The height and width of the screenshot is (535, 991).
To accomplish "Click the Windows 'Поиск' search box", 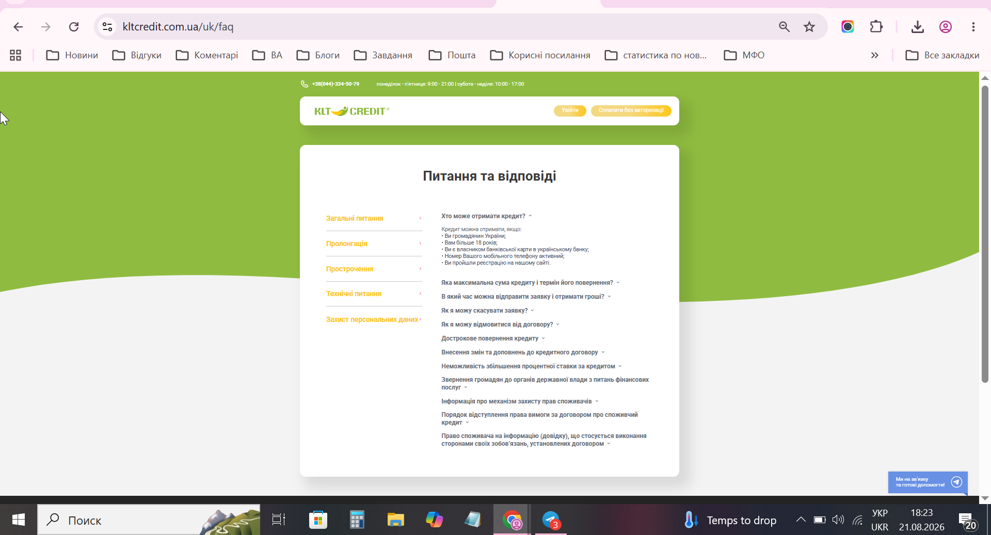I will (x=149, y=520).
